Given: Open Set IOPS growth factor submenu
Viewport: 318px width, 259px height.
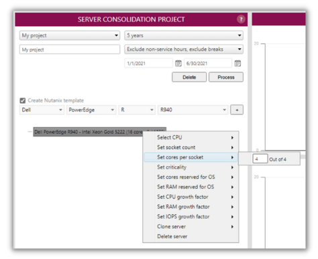Looking at the screenshot, I should 191,217.
